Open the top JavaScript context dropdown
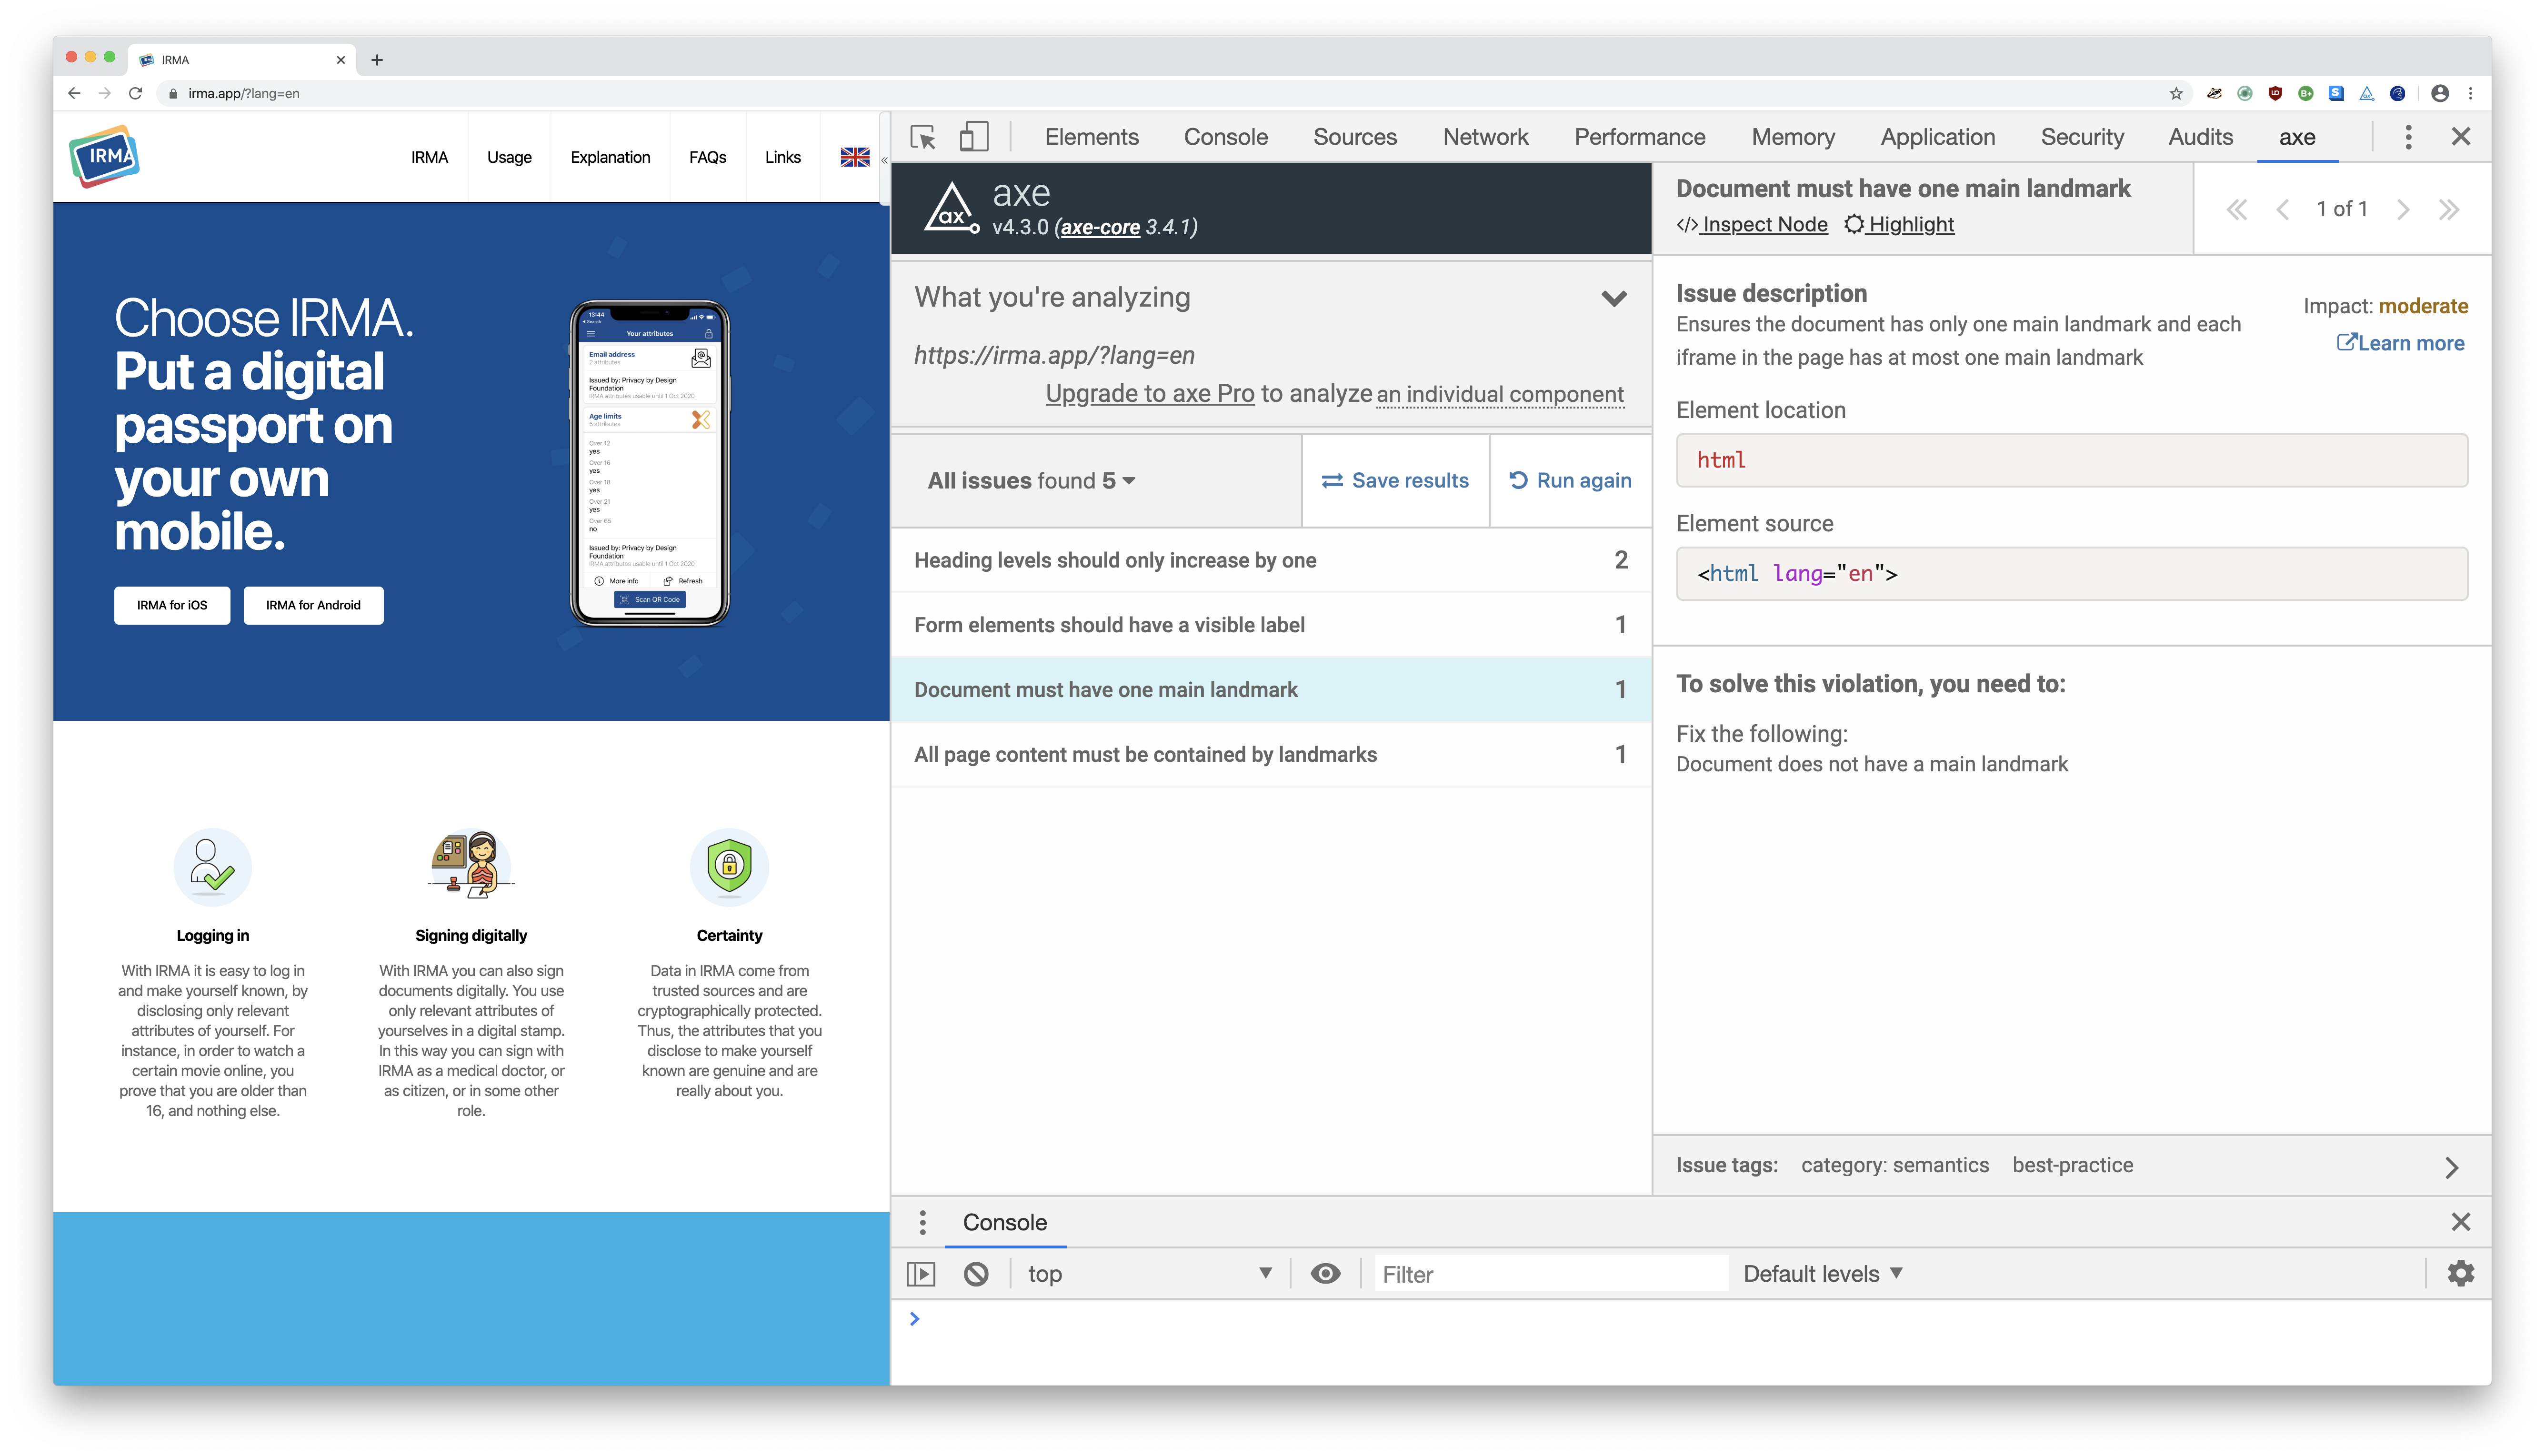 pos(1149,1274)
